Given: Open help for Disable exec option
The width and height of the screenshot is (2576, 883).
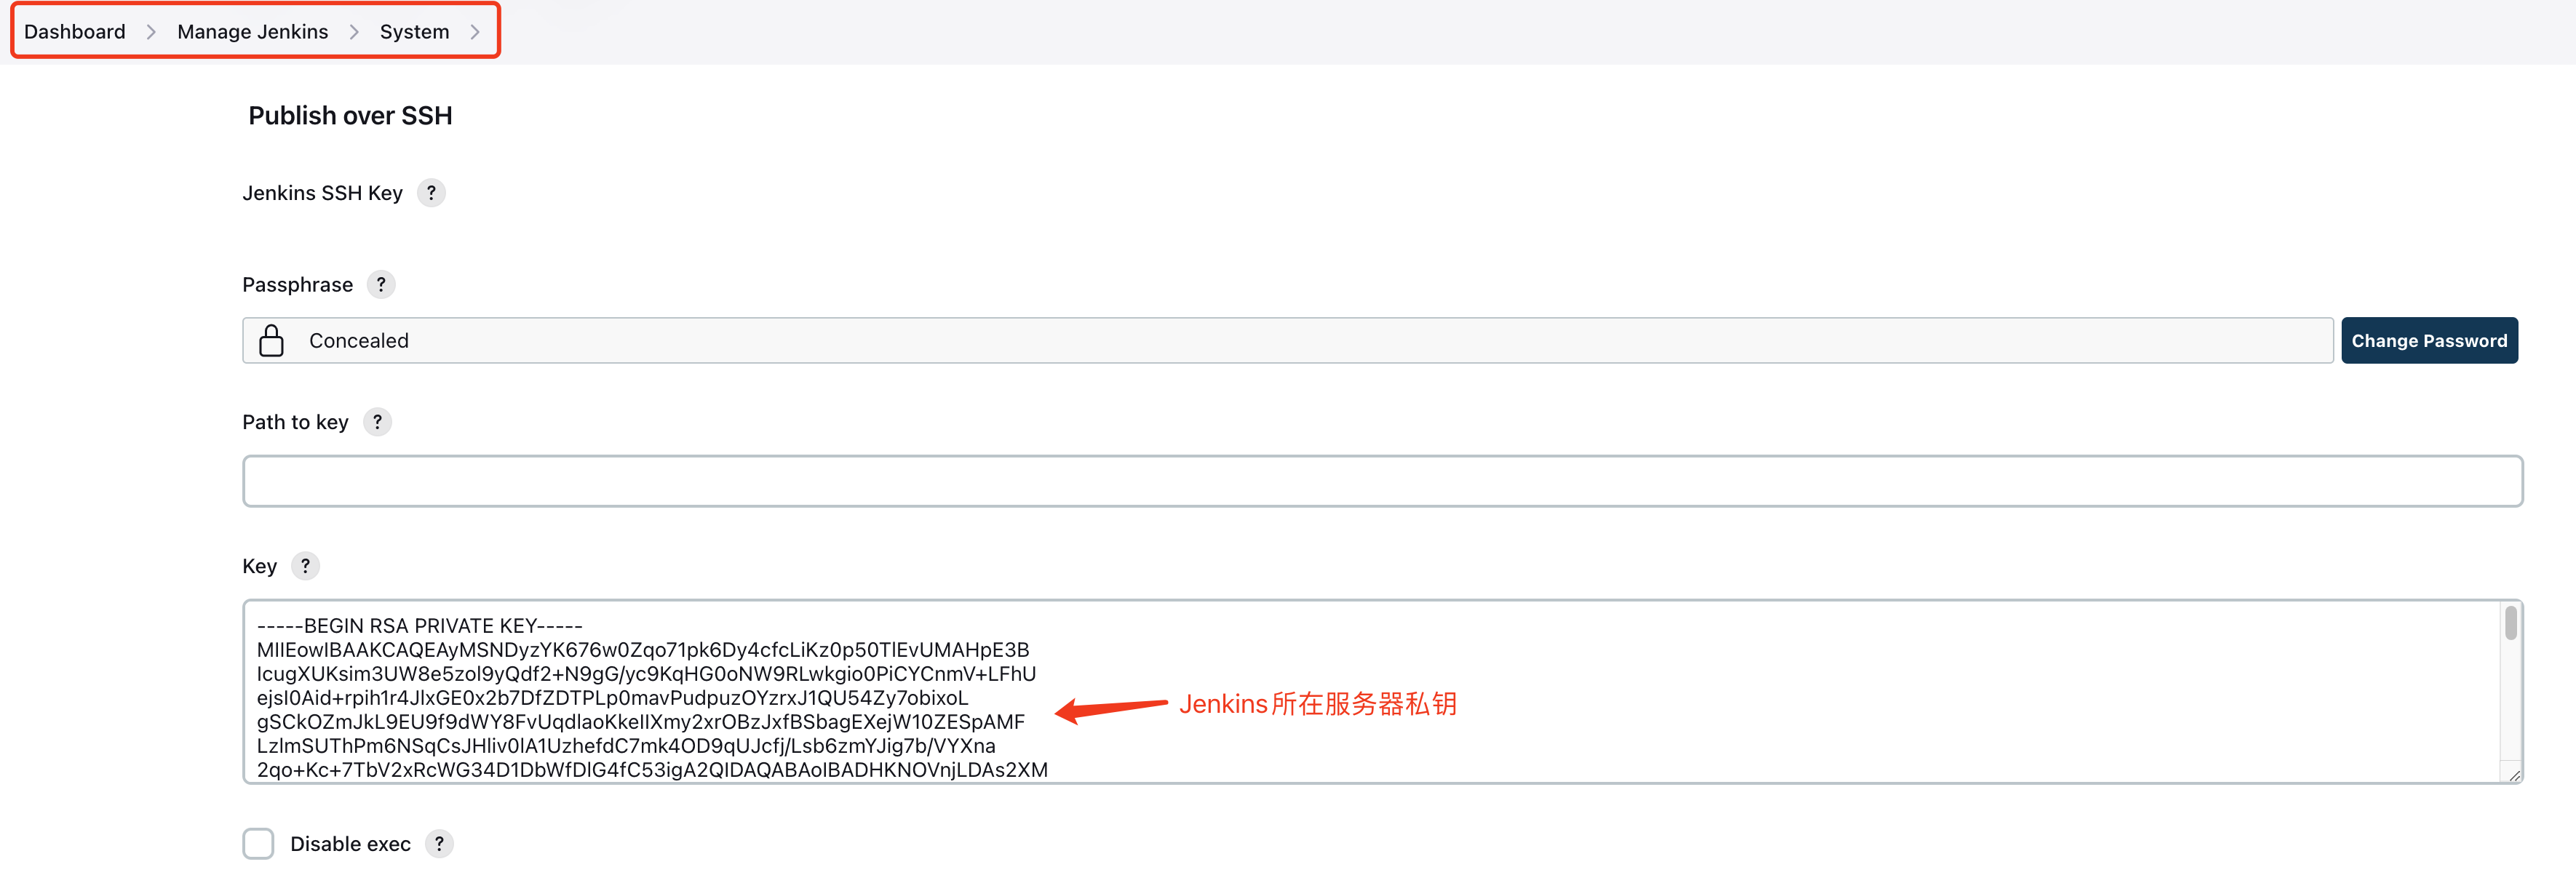Looking at the screenshot, I should pos(439,843).
